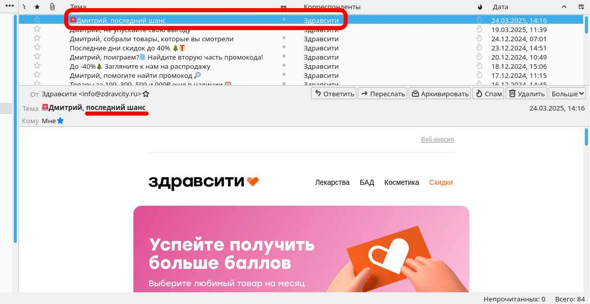The image size is (590, 304).
Task: Click the thread column header icon
Action: pyautogui.click(x=24, y=7)
